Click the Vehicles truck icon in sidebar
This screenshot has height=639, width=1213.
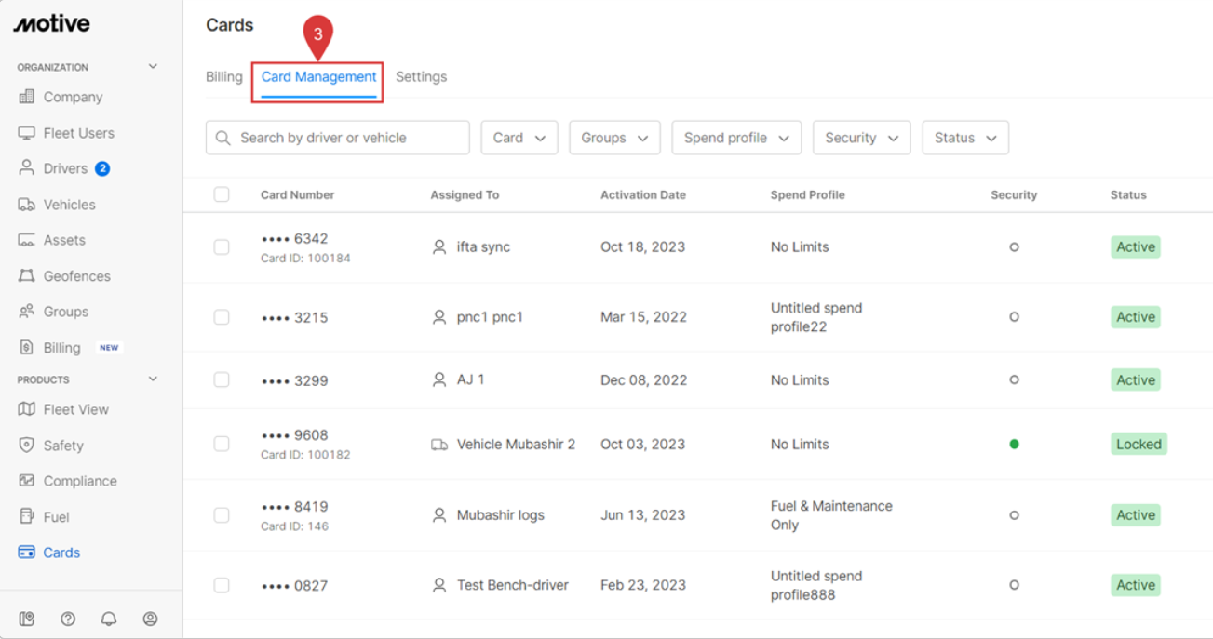pyautogui.click(x=26, y=205)
